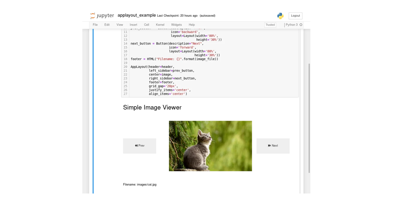Expand the Cell menu
This screenshot has width=393, height=206.
coord(147,25)
